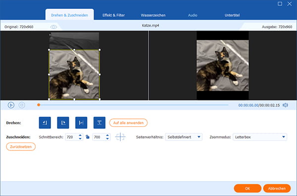Flip video horizontally
Screen dimensions: 297x196
81,123
